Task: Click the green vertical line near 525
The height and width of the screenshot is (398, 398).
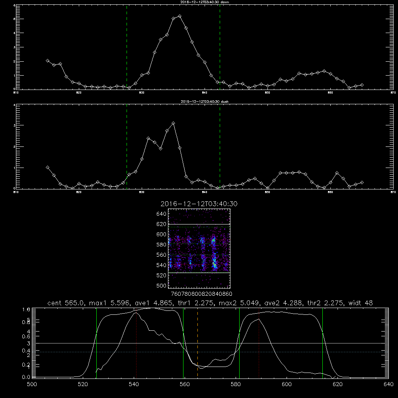Action: point(96,343)
